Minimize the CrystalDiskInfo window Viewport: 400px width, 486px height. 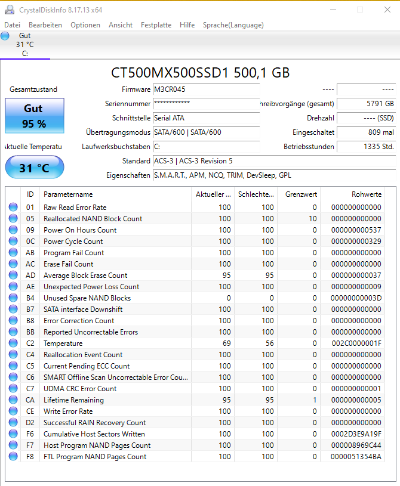pos(333,10)
